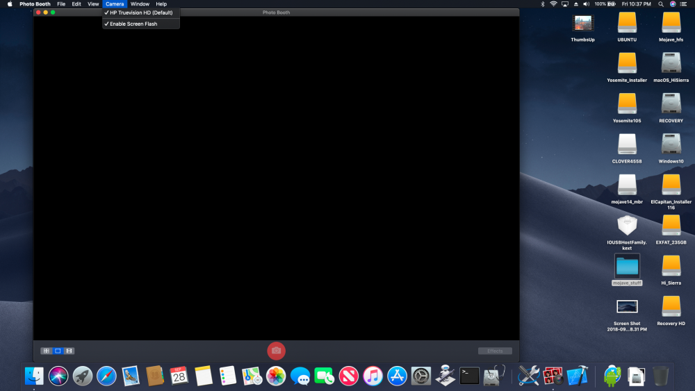Open the Apple menu
This screenshot has width=695, height=391.
pyautogui.click(x=10, y=4)
